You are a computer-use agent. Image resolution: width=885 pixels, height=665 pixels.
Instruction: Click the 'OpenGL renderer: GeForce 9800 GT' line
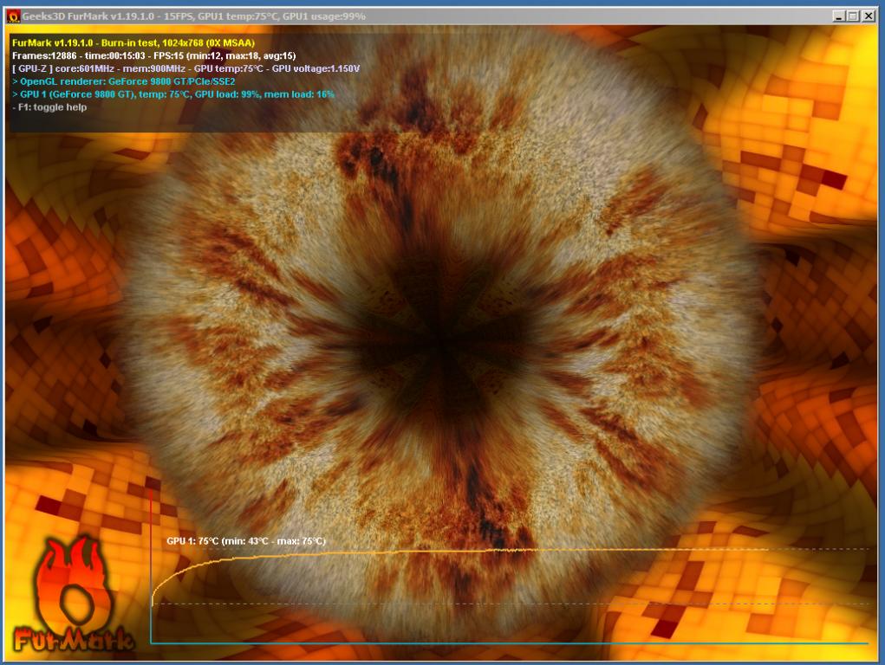(124, 81)
